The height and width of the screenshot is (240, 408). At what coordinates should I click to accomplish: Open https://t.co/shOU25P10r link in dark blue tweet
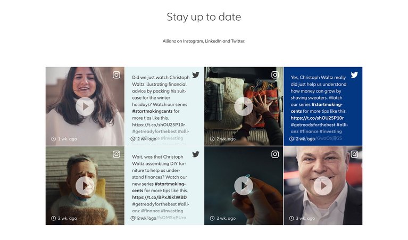coord(317,118)
